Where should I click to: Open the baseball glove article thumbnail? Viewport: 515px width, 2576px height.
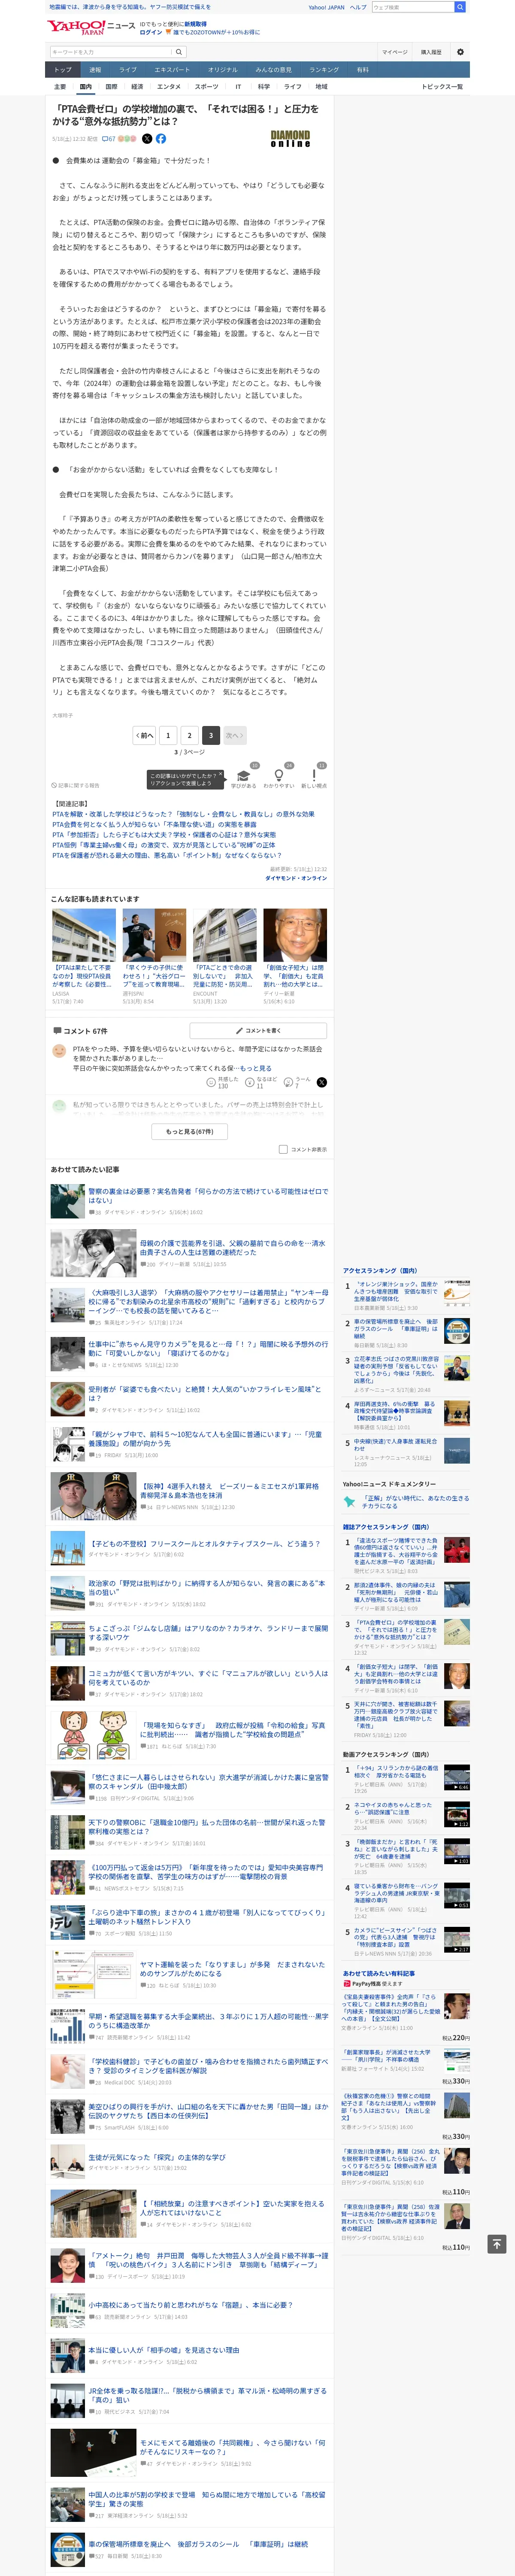tap(154, 935)
